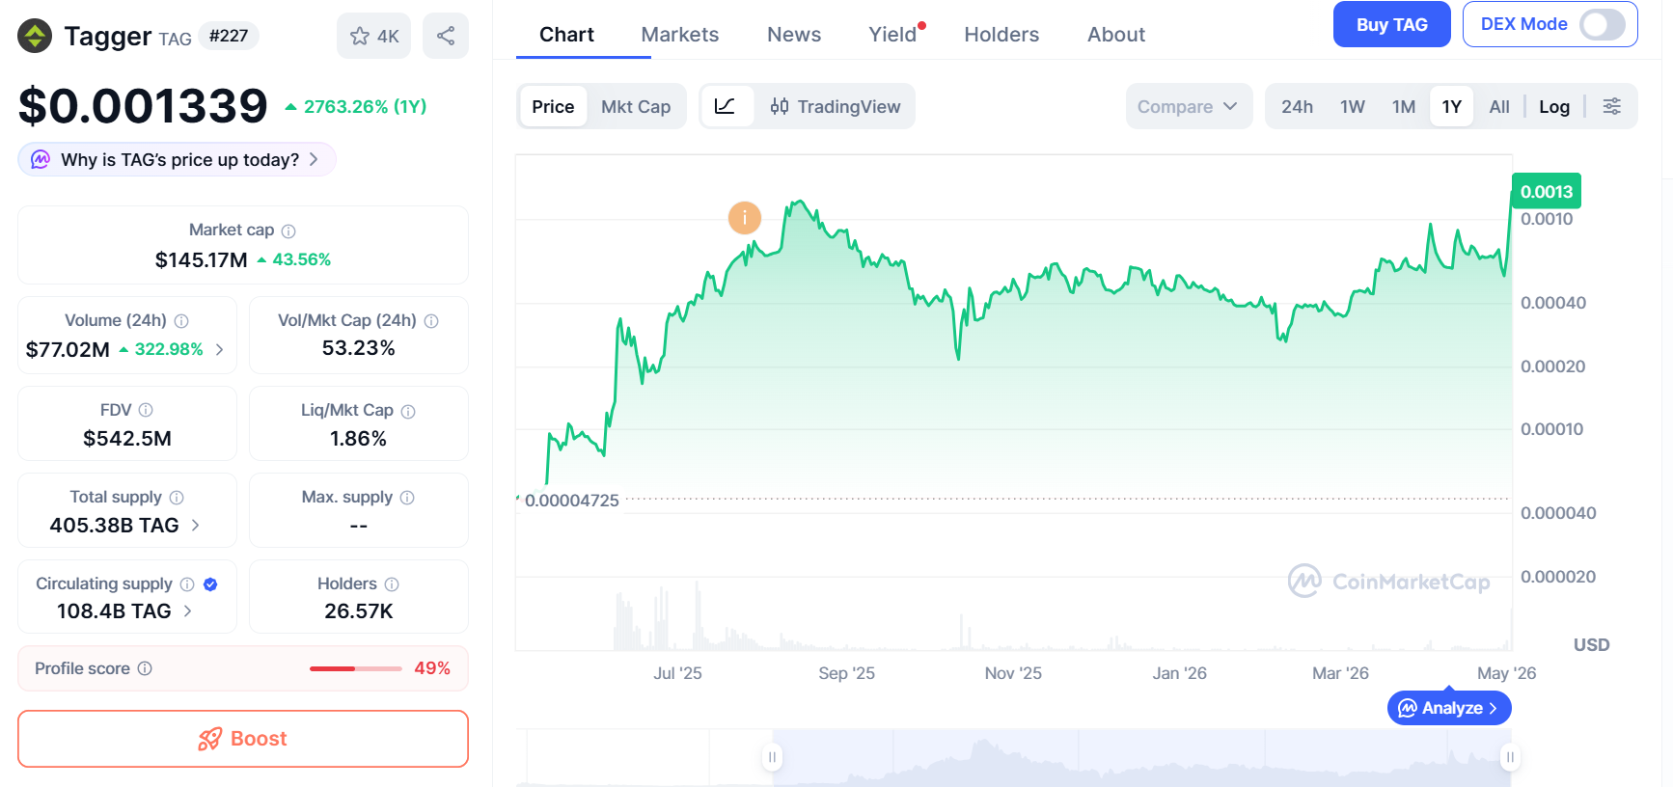Click the Analyze button
Image resolution: width=1673 pixels, height=787 pixels.
click(x=1449, y=708)
